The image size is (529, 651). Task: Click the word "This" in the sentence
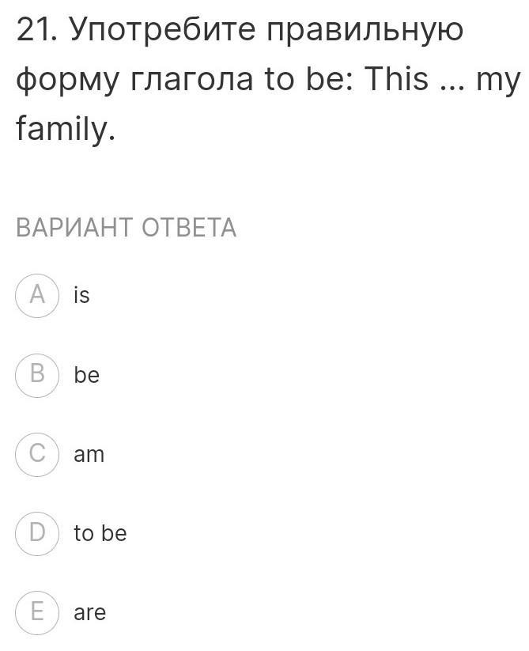point(396,78)
